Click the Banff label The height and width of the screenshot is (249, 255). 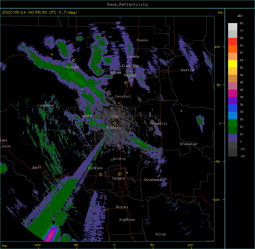tap(37, 168)
